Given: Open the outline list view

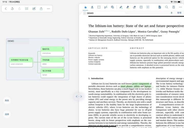Looking at the screenshot, I should pyautogui.click(x=27, y=9).
